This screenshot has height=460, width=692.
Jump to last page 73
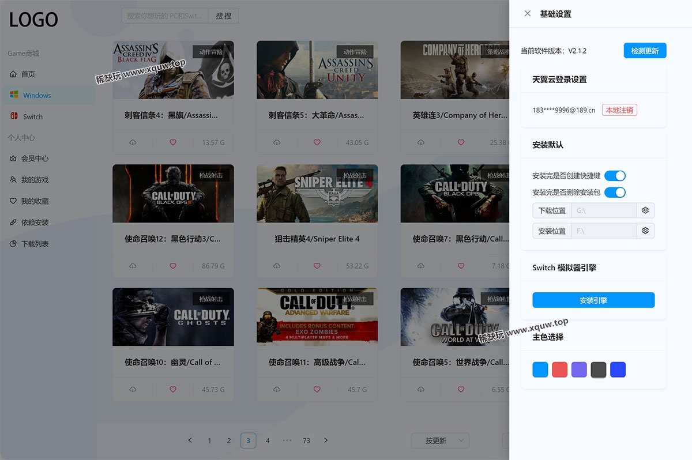(306, 440)
